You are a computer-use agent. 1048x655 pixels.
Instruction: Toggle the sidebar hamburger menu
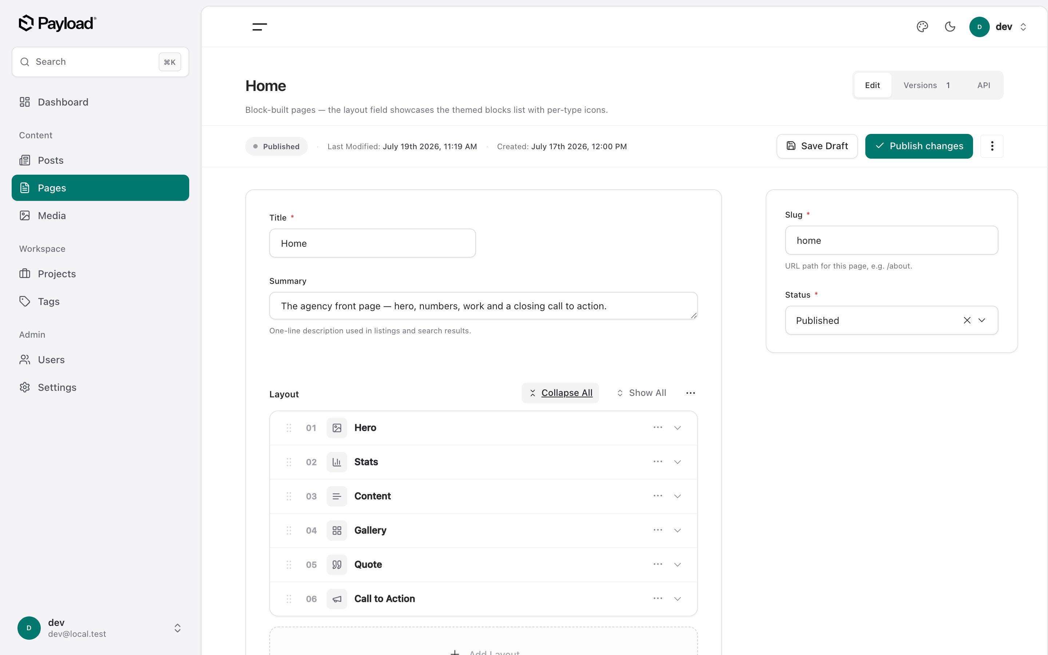(x=259, y=27)
